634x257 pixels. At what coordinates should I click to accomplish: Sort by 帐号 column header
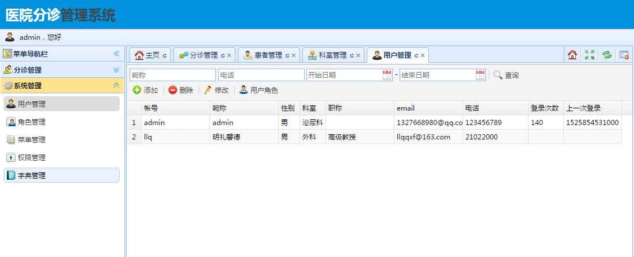point(176,108)
